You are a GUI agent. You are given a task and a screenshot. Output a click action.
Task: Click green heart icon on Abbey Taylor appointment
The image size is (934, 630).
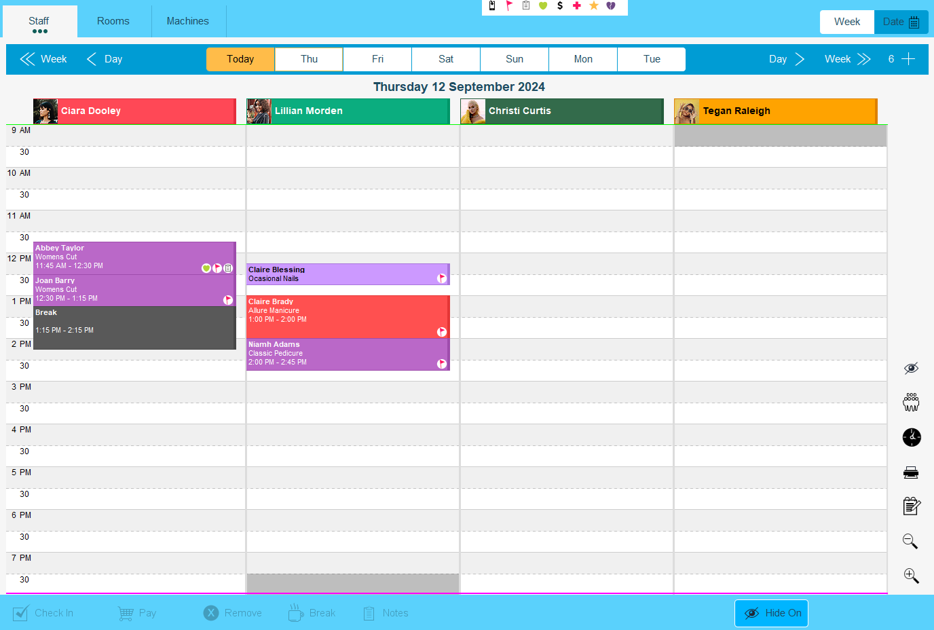pos(206,268)
